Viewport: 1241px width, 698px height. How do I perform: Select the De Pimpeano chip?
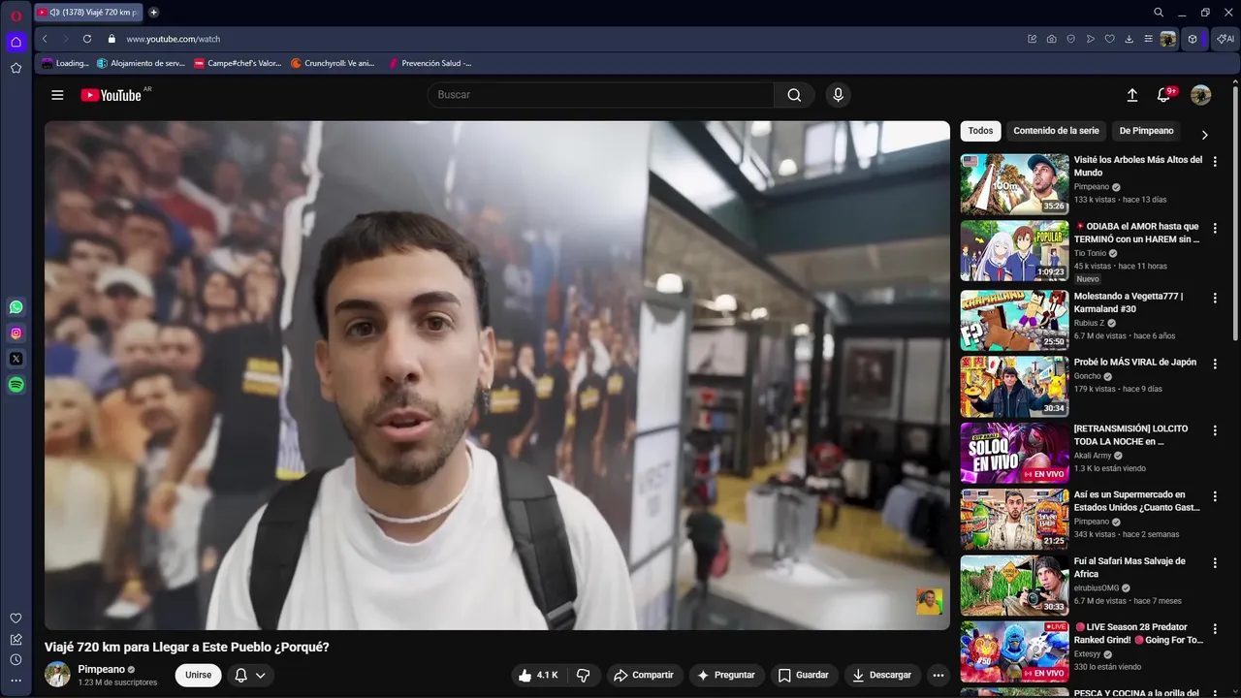1146,131
